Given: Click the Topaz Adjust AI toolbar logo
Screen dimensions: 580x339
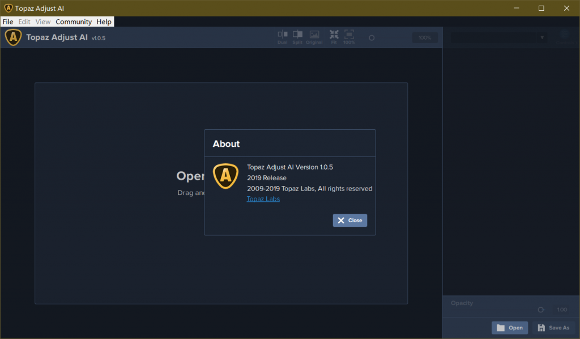Looking at the screenshot, I should coord(14,37).
